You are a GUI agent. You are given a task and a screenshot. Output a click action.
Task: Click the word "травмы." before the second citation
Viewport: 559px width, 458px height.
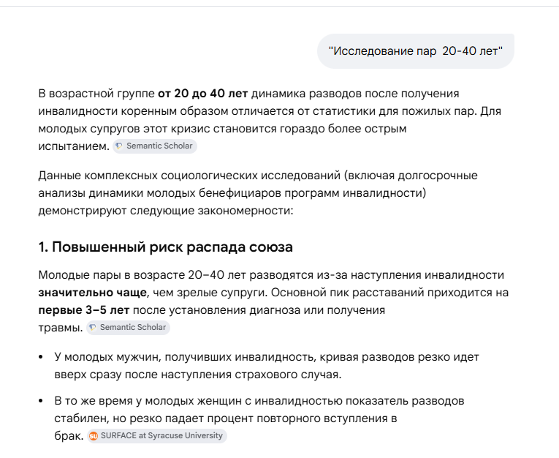[x=61, y=328]
